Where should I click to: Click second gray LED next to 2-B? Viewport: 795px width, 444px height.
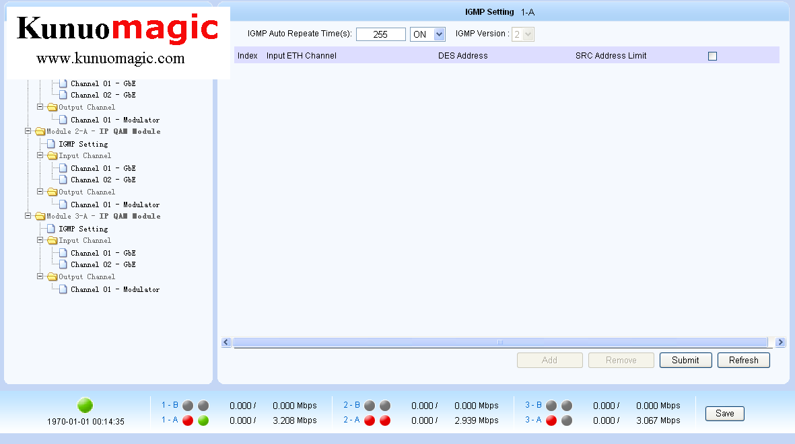[385, 406]
